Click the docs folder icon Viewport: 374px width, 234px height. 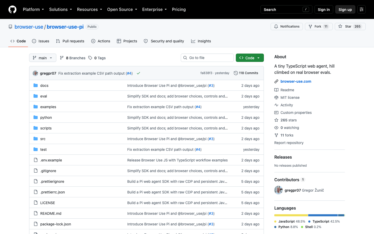coord(36,86)
